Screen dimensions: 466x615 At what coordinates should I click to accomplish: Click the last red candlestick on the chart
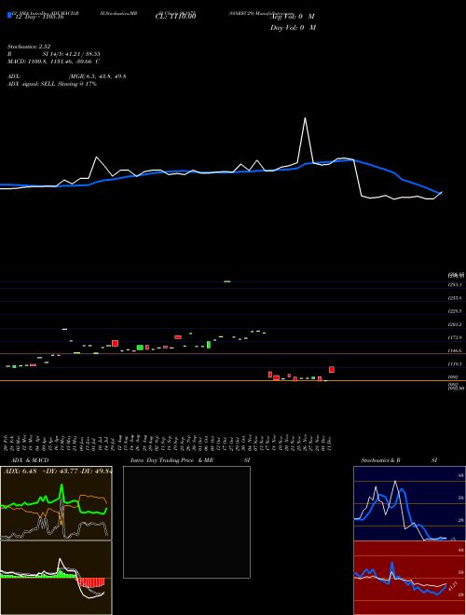coord(332,370)
